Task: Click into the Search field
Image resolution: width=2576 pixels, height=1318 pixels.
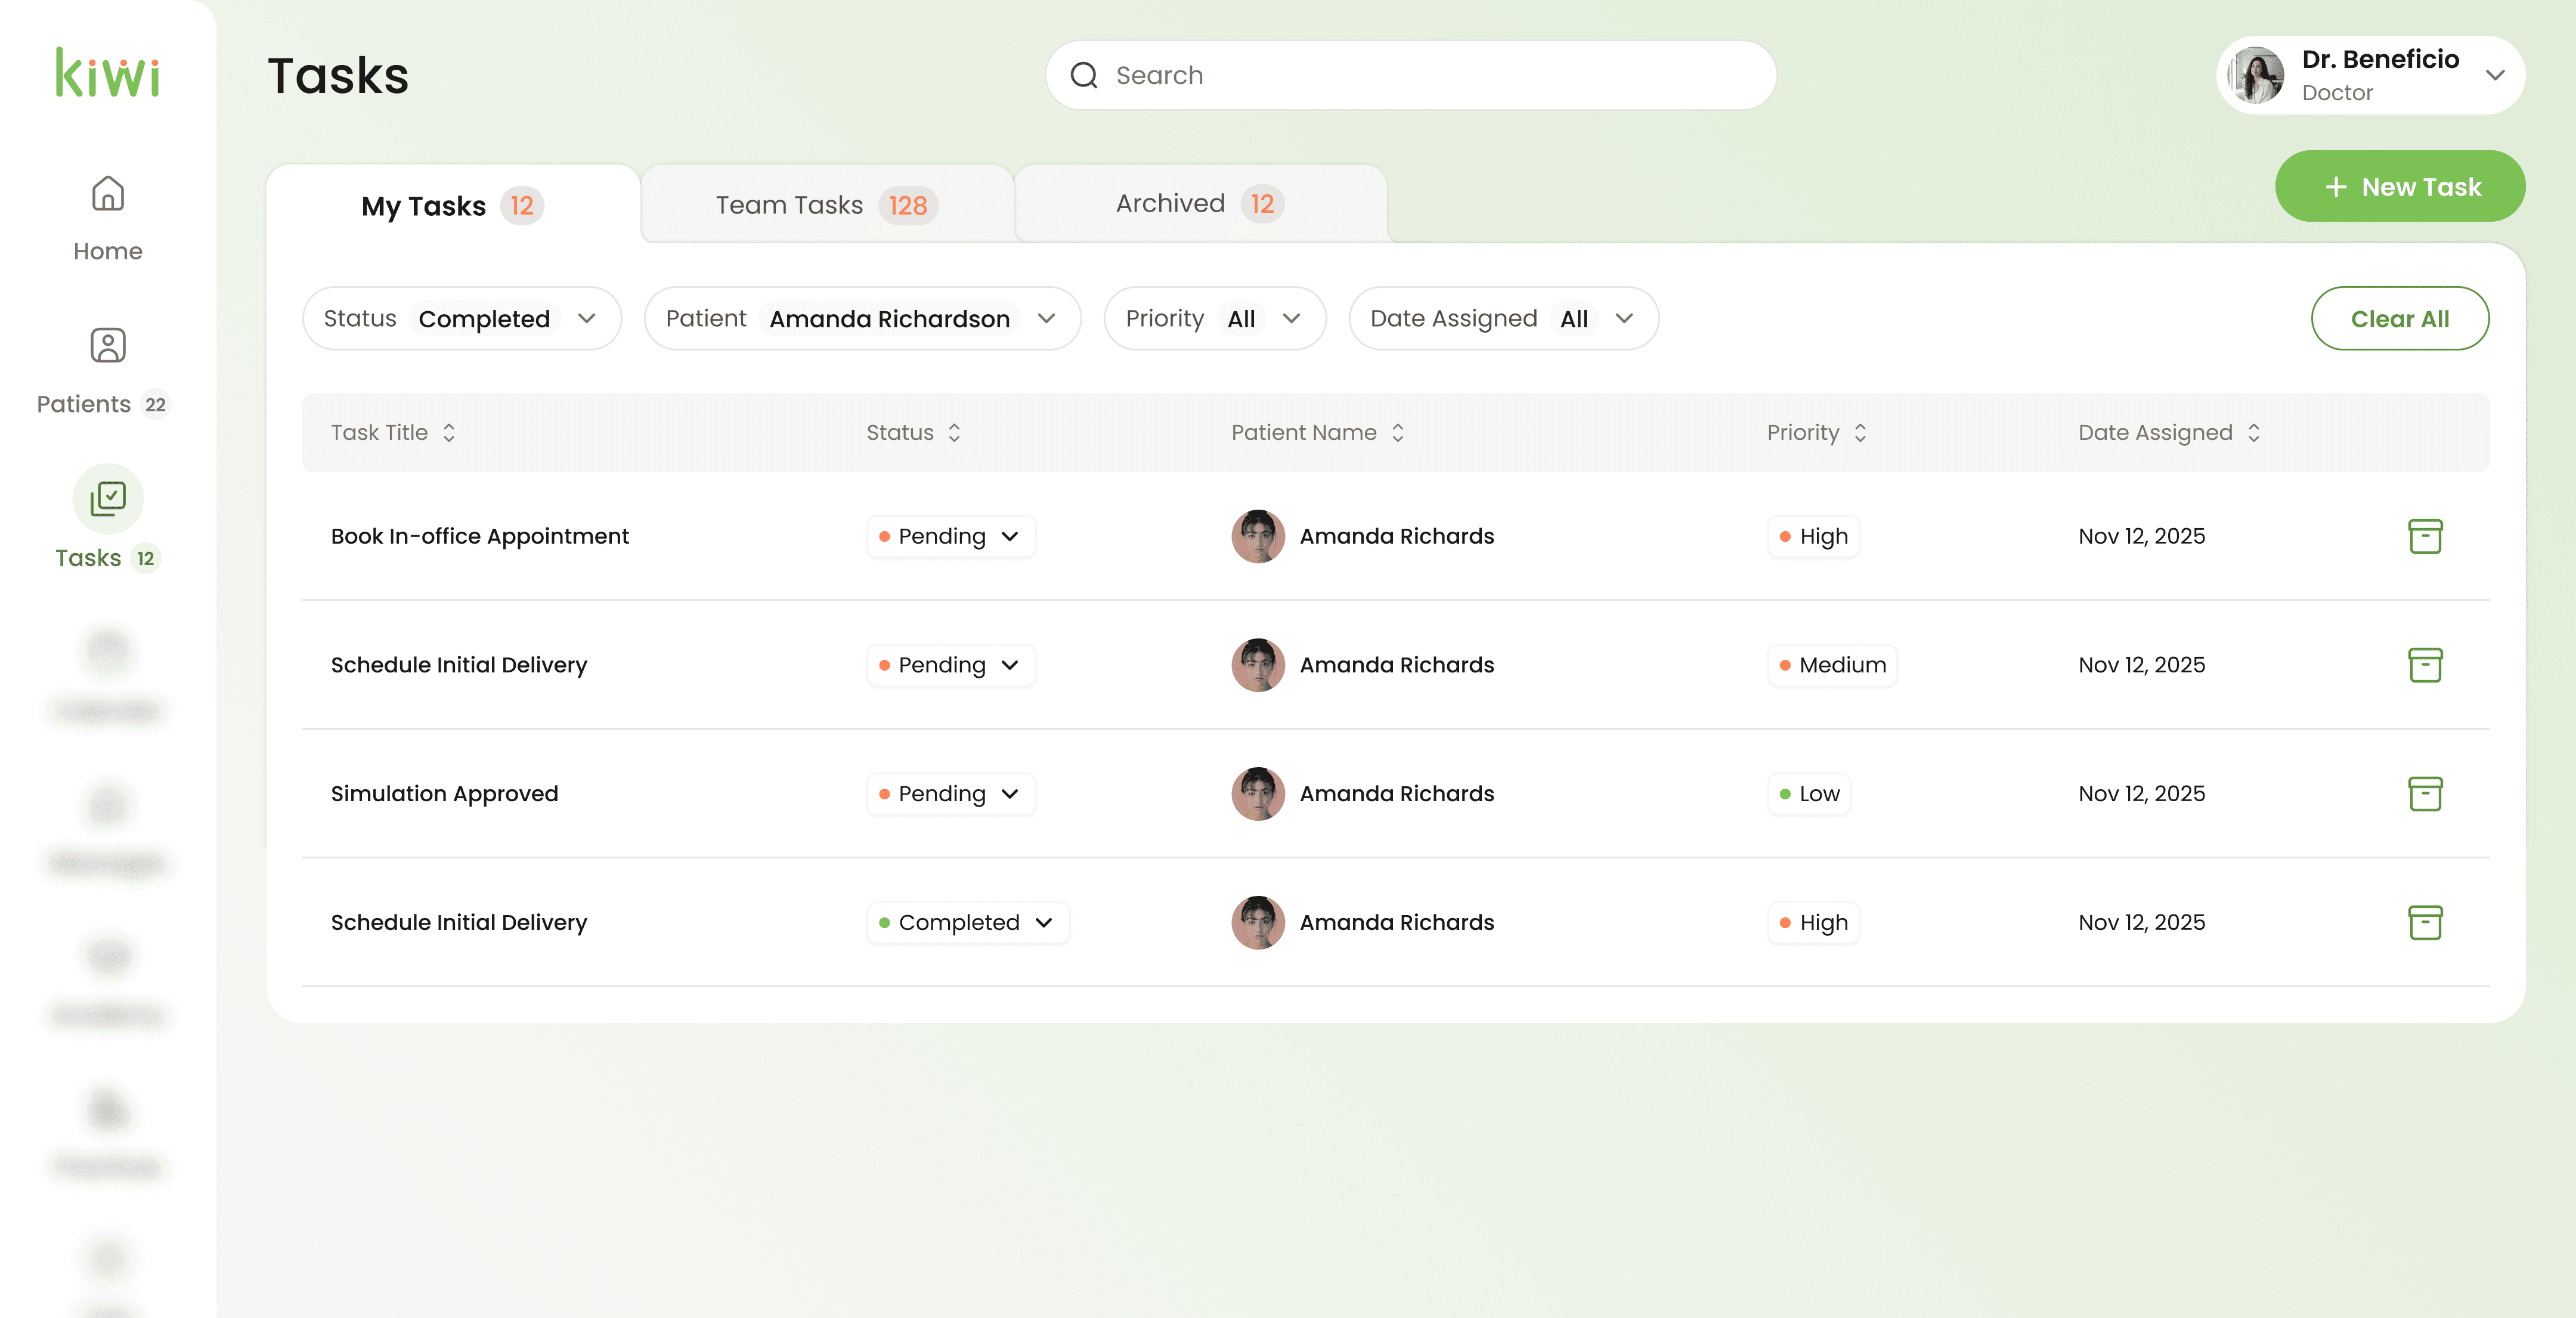Action: 1410,75
